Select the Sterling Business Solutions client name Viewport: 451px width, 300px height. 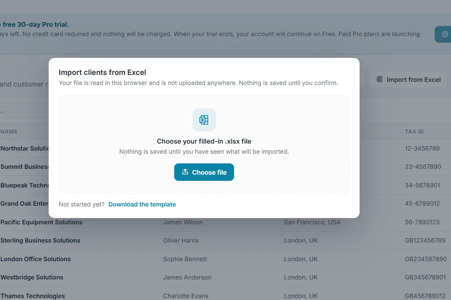tap(40, 240)
